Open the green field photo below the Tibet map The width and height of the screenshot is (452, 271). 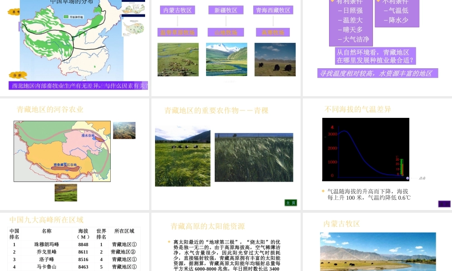pos(66,193)
